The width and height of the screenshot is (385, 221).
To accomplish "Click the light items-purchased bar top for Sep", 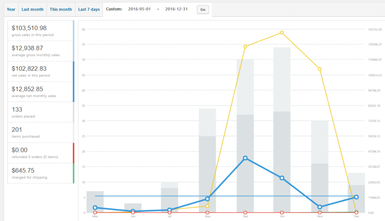I will pyautogui.click(x=245, y=87).
